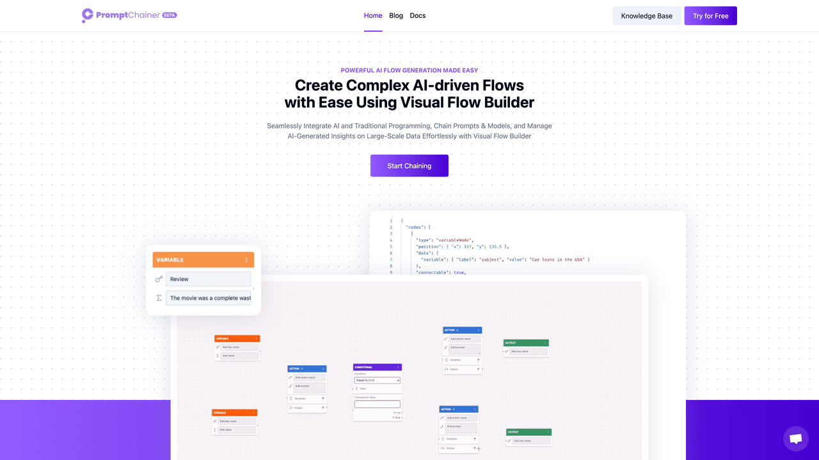Click the "position" code line

pos(462,247)
